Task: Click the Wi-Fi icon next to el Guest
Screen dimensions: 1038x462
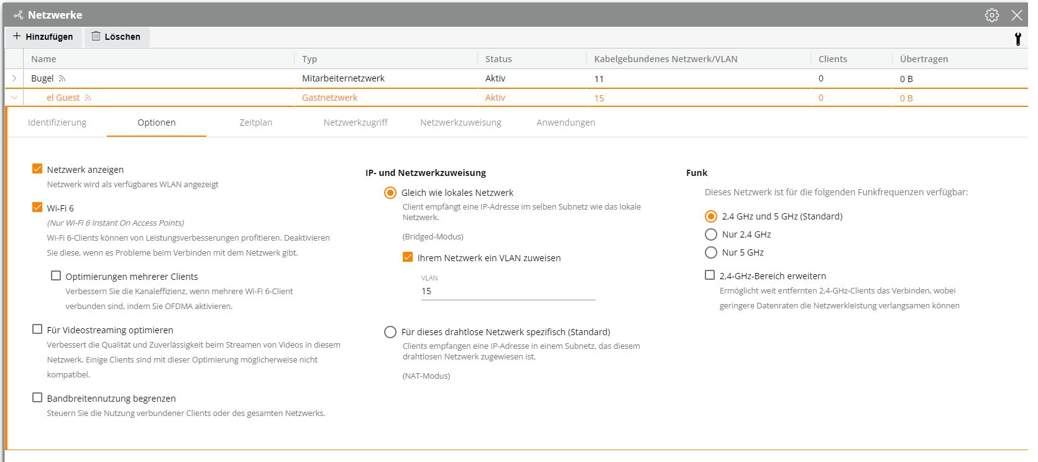Action: [x=88, y=98]
